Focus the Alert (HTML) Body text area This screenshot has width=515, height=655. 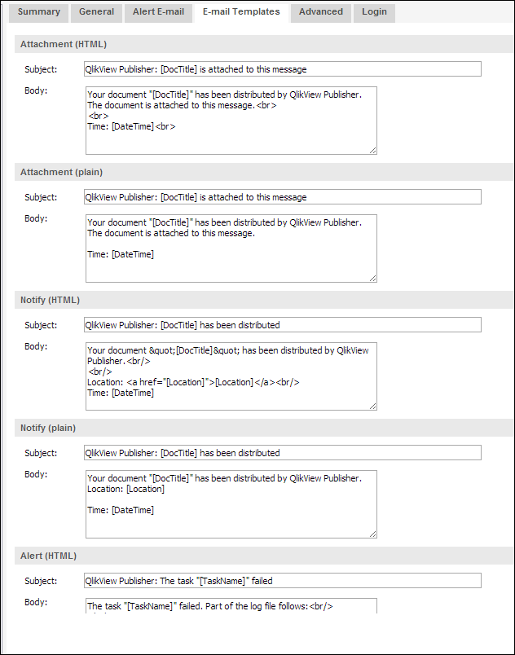click(x=231, y=605)
